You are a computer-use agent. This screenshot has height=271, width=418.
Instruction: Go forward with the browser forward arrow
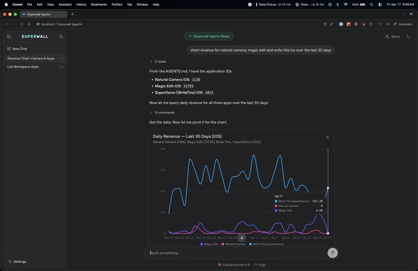(x=14, y=24)
